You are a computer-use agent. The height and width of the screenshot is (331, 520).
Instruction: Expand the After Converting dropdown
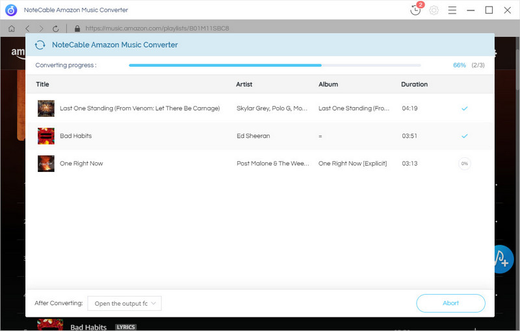(x=124, y=303)
